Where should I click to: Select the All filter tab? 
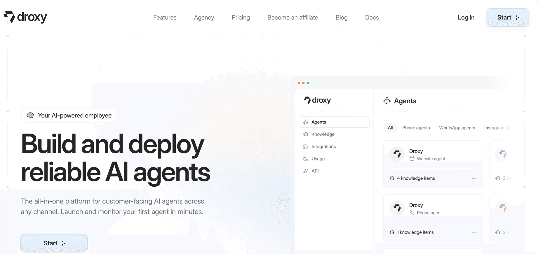[390, 128]
